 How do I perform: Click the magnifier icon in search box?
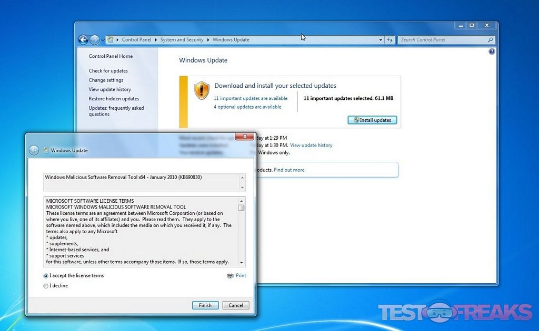click(491, 40)
